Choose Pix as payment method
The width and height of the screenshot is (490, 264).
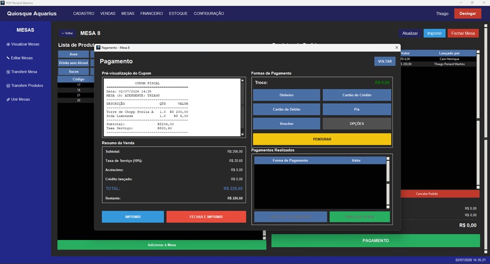pos(357,109)
